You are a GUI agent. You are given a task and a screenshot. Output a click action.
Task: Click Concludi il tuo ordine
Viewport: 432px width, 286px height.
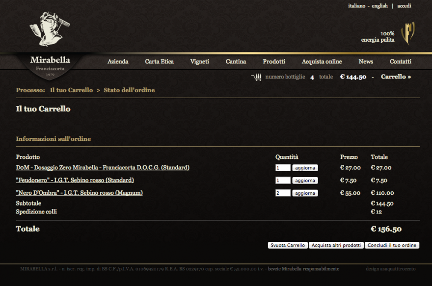[x=392, y=245]
